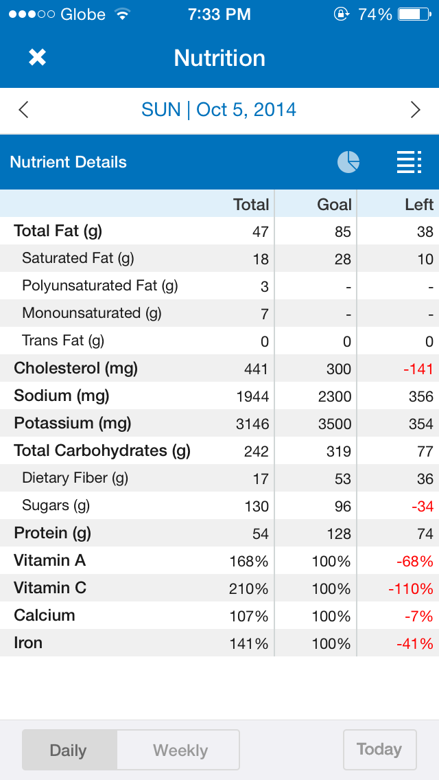
Task: Open the pie chart view icon
Action: (348, 162)
